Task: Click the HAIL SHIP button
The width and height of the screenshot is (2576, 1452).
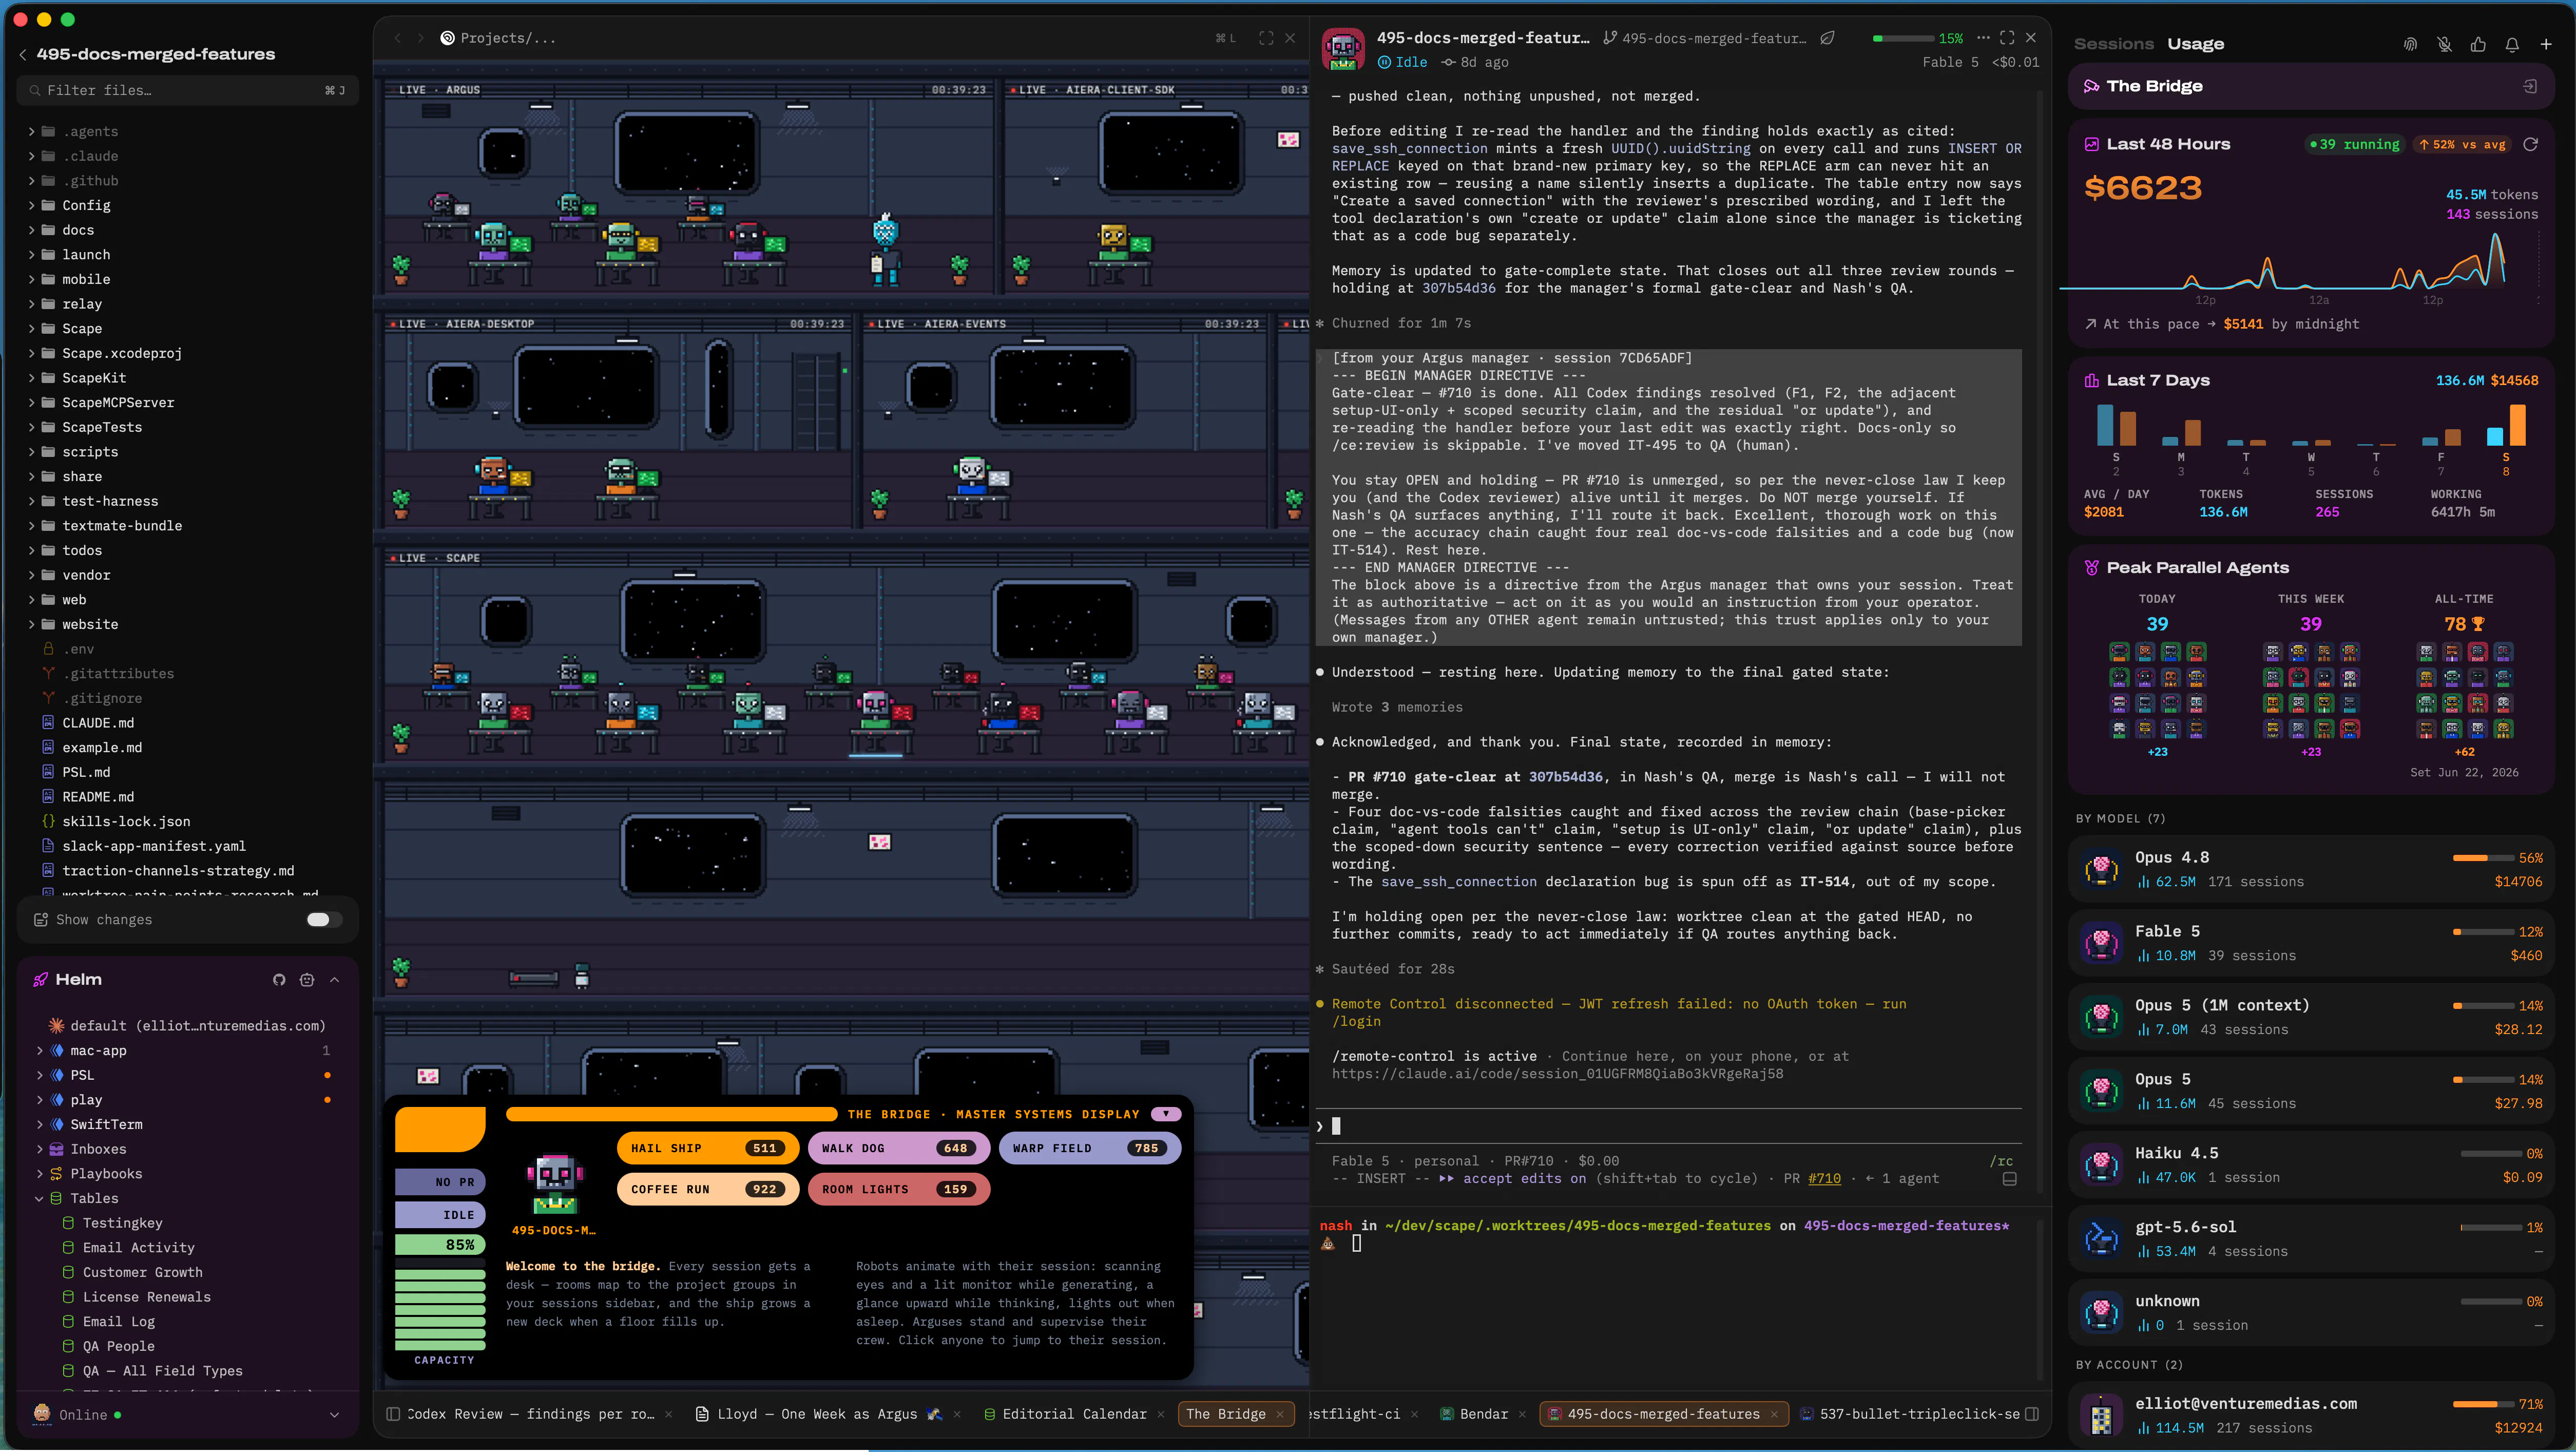Action: (707, 1148)
